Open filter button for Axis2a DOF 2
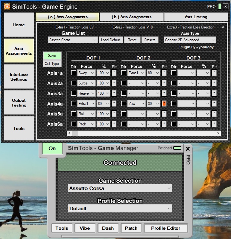Screen dimensions: 231x239 point(164,83)
